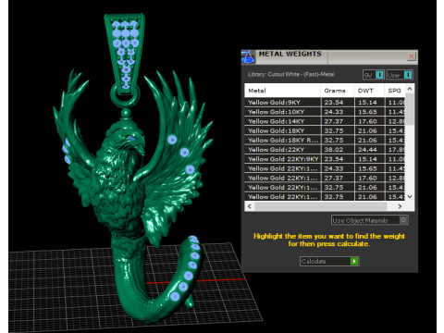Click Grams cell of Yellow Gold:18KY R... row
This screenshot has width=444, height=333.
[x=338, y=140]
